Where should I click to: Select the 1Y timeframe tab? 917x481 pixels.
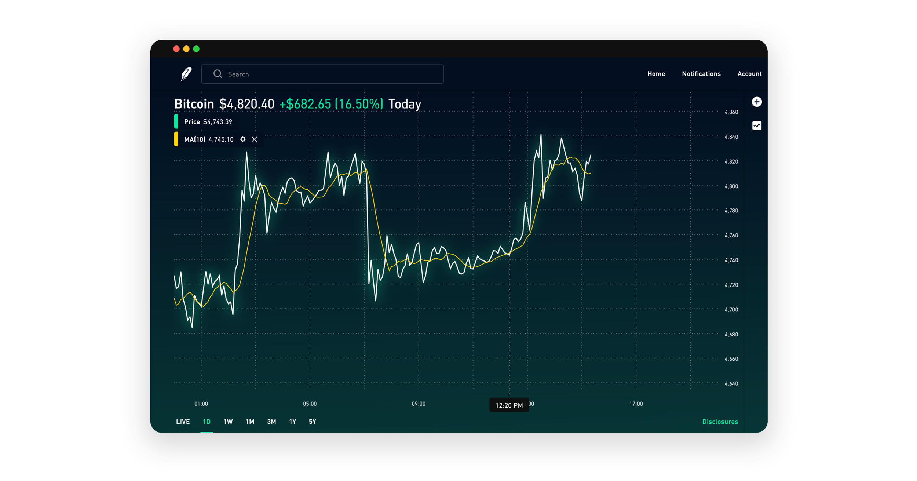[x=292, y=422]
